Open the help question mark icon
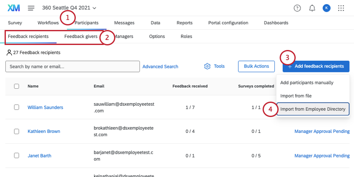354x177 pixels. pos(297,8)
